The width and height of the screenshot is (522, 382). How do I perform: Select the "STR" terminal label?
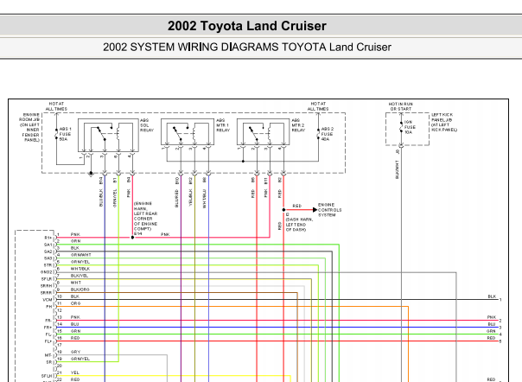(x=48, y=265)
